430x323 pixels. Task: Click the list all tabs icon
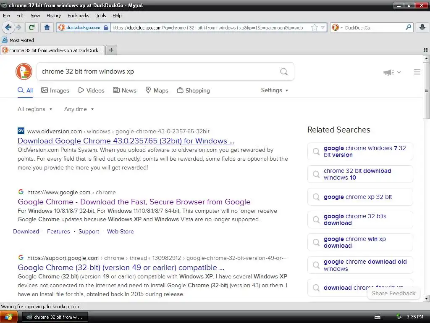pos(426,50)
